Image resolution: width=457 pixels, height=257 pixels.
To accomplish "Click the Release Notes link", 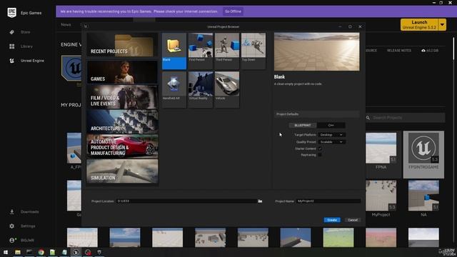I will tap(399, 51).
